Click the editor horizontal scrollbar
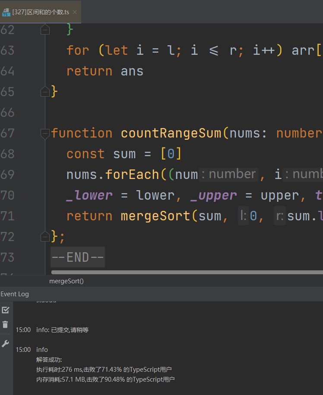This screenshot has width=323, height=395. [187, 272]
